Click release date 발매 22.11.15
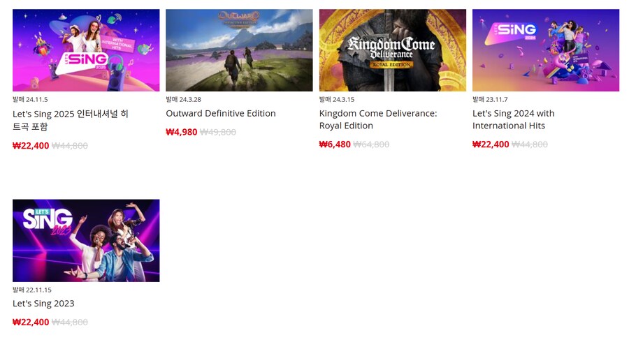Viewport: 629px width, 342px height. coord(32,290)
